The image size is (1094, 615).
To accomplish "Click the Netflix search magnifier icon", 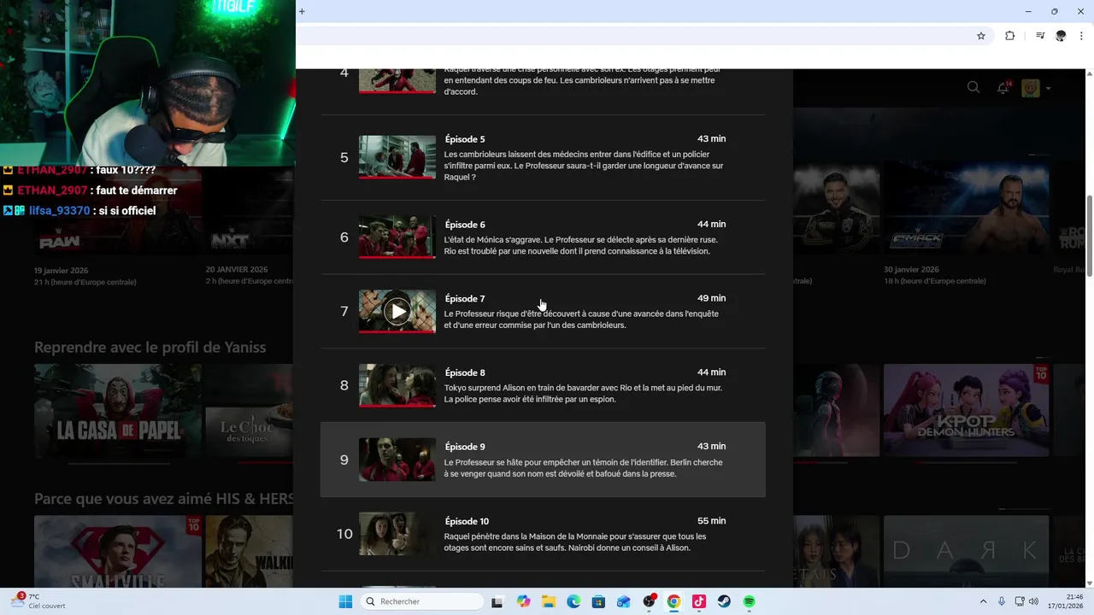I will click(x=973, y=87).
